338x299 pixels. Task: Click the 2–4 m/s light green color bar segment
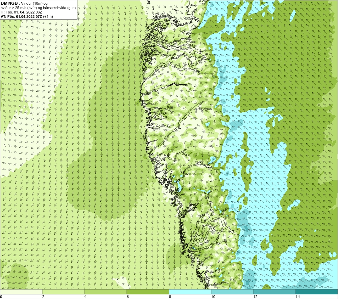pos(64,292)
